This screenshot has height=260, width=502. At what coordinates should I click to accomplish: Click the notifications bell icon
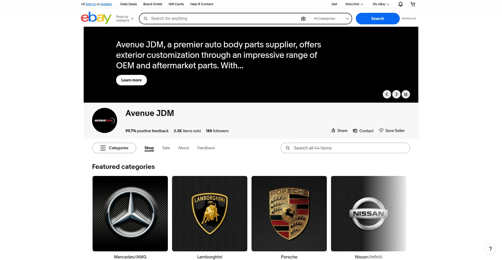(x=400, y=4)
